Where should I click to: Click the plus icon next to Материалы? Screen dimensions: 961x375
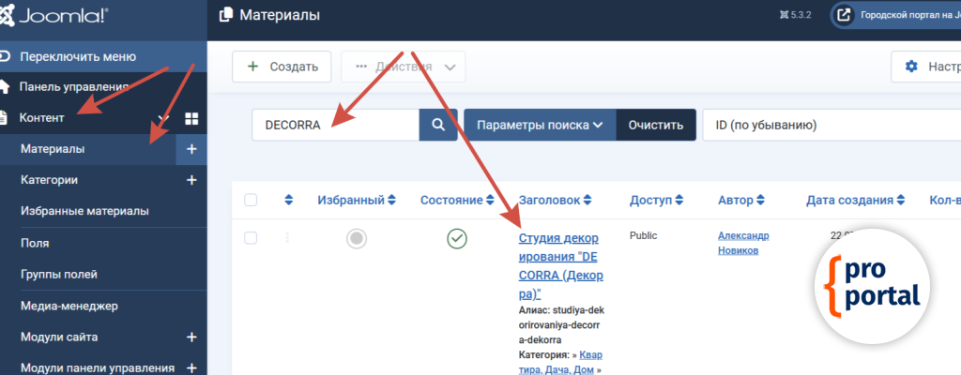pos(191,149)
